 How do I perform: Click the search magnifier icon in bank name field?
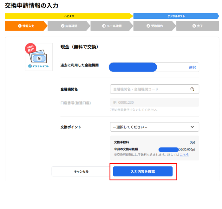(x=192, y=89)
